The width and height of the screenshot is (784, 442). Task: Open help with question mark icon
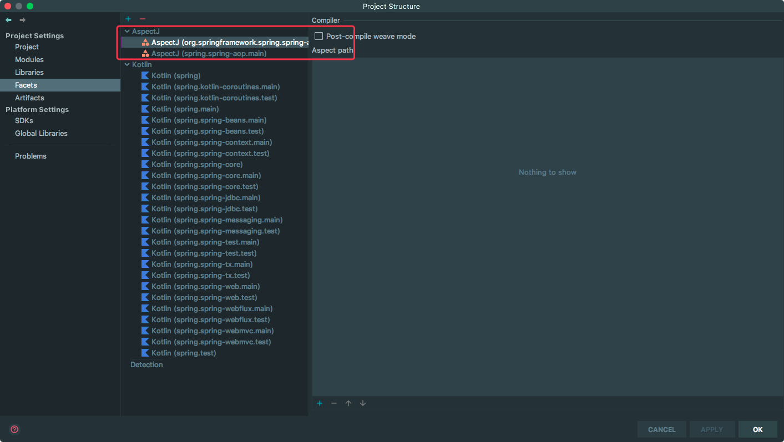(14, 429)
